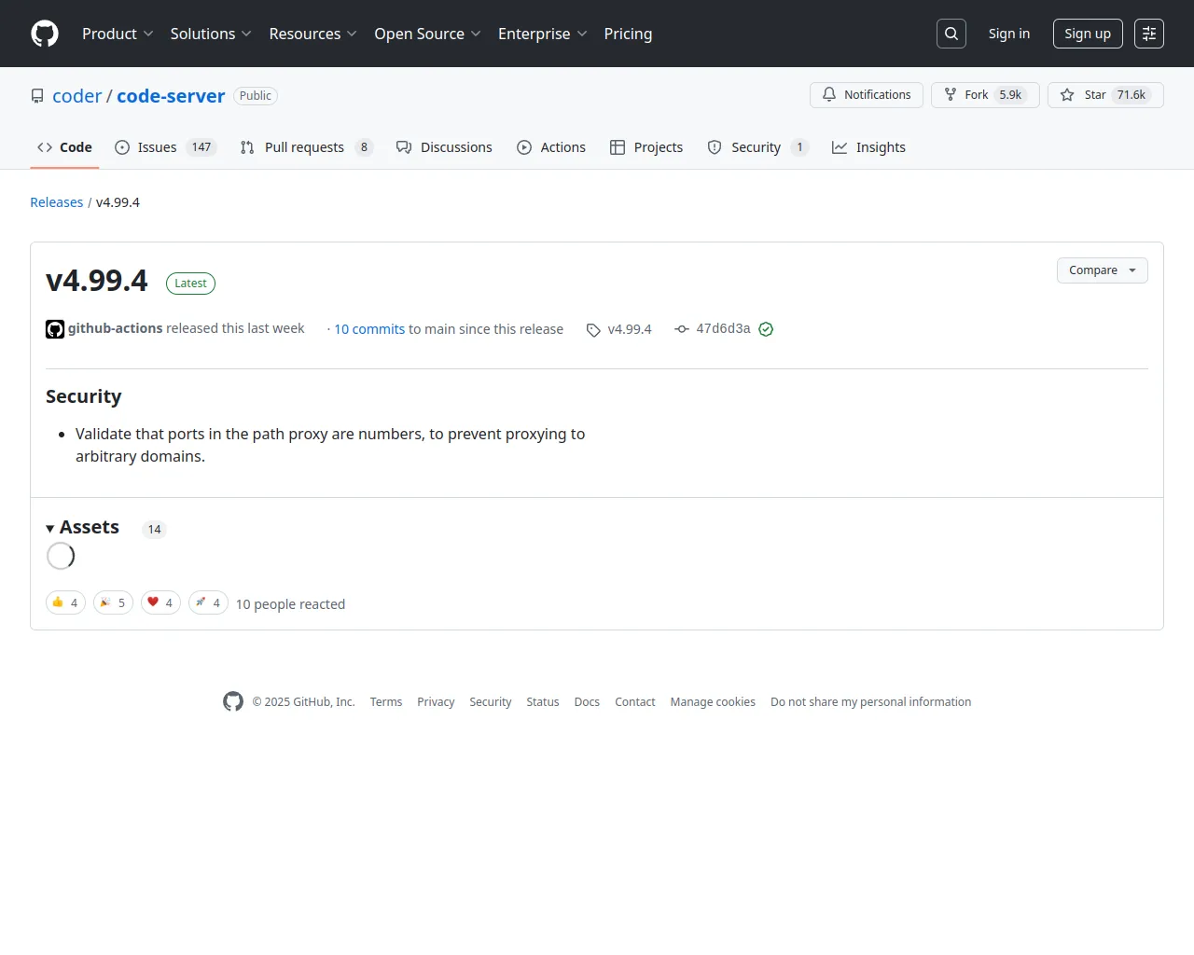The height and width of the screenshot is (955, 1194).
Task: Expand the Resources menu
Action: click(x=312, y=34)
